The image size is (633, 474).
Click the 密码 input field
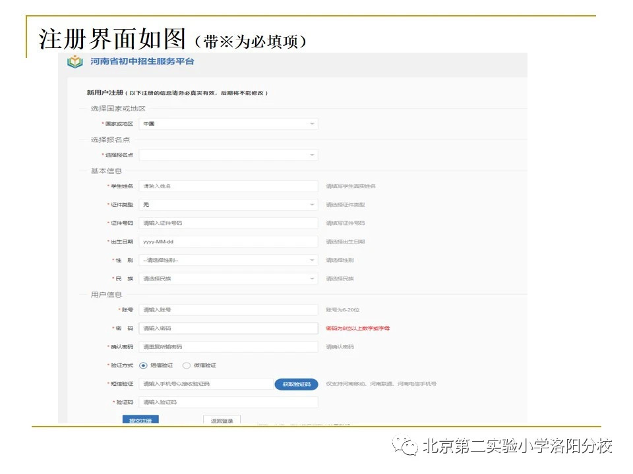pyautogui.click(x=227, y=328)
